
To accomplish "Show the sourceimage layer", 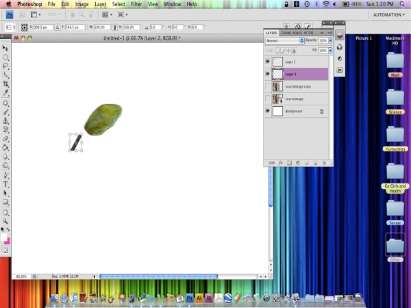I will click(x=267, y=99).
